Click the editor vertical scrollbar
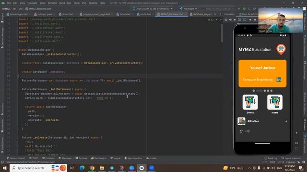This screenshot has width=307, height=172. point(222,33)
